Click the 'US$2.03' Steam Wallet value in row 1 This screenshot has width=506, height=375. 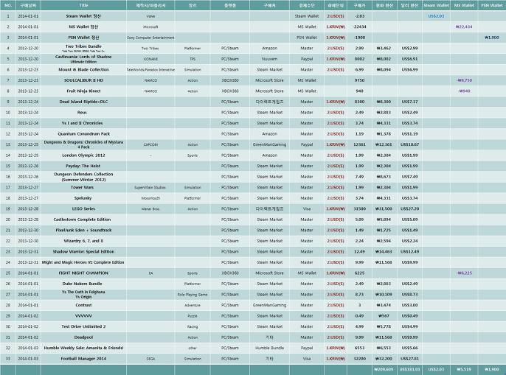point(436,16)
